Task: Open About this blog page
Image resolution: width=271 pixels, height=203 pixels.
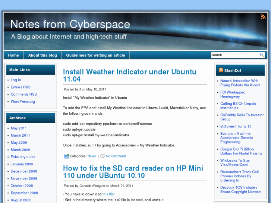Action: [42, 55]
